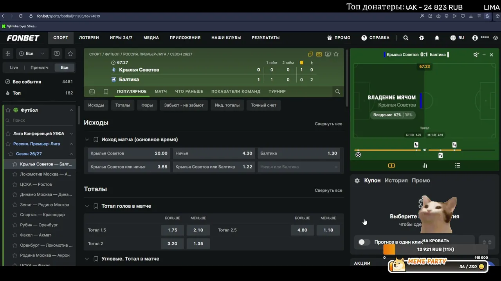This screenshot has width=501, height=281.
Task: Switch to the ЧТО РАНЬШЕ tab
Action: point(189,91)
